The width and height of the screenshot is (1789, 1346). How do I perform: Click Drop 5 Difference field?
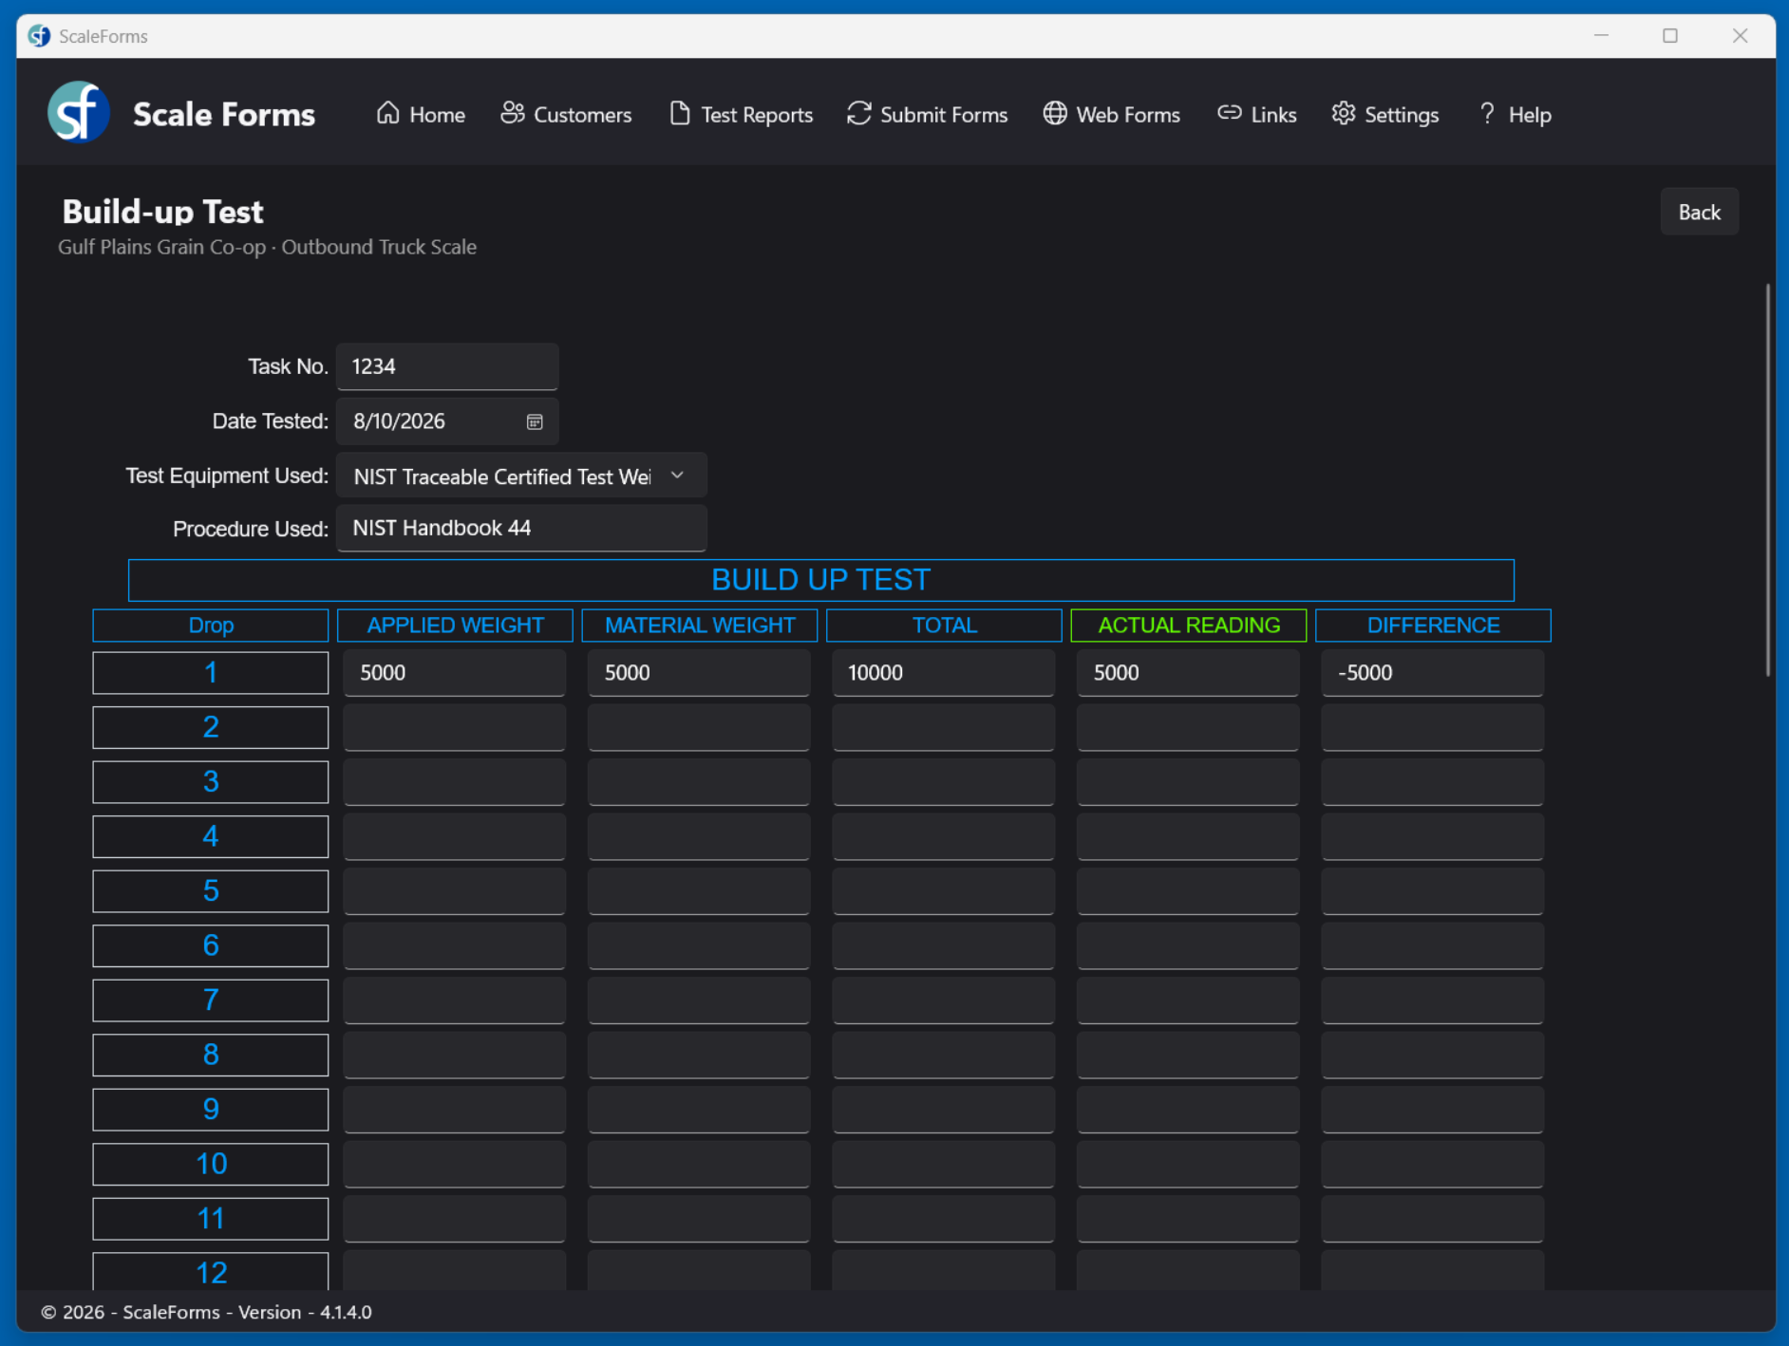coord(1433,891)
